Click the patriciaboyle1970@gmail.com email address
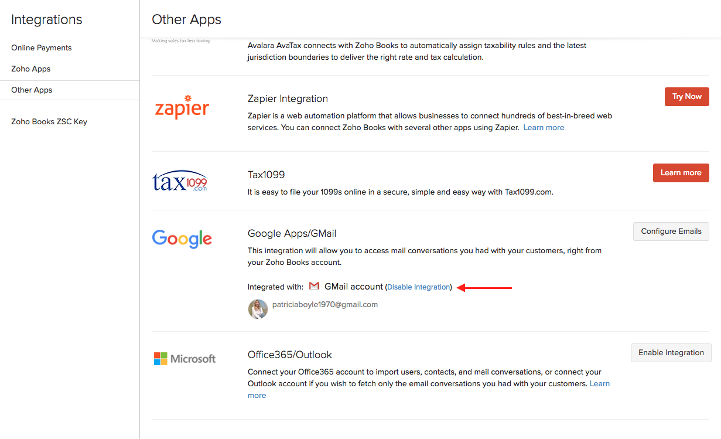The width and height of the screenshot is (721, 439). point(325,305)
